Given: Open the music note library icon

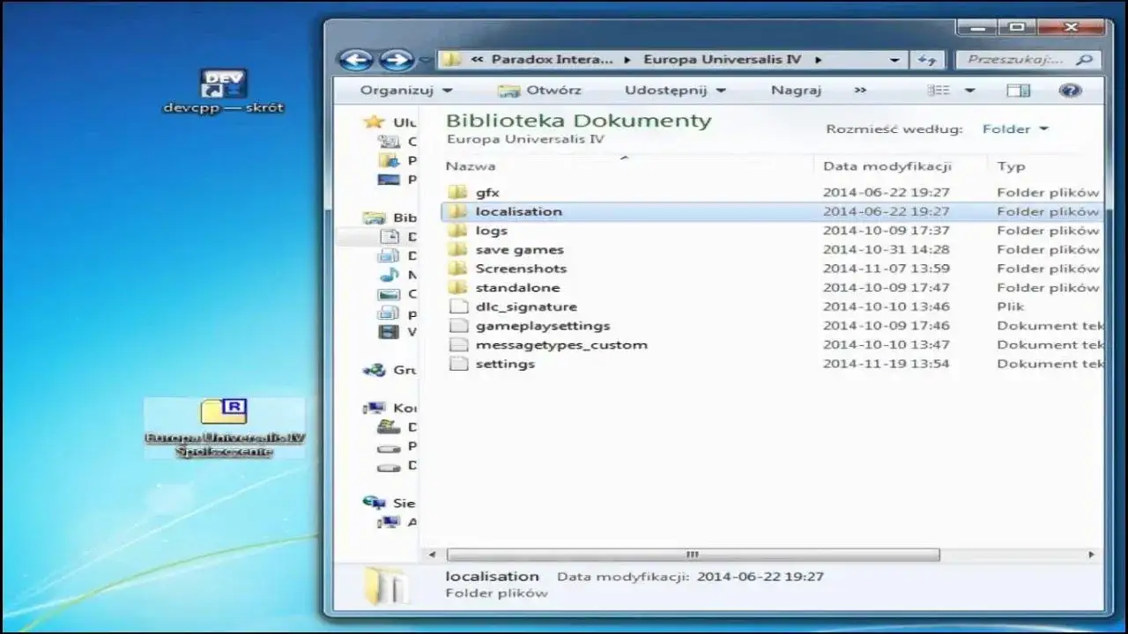Looking at the screenshot, I should [x=389, y=275].
